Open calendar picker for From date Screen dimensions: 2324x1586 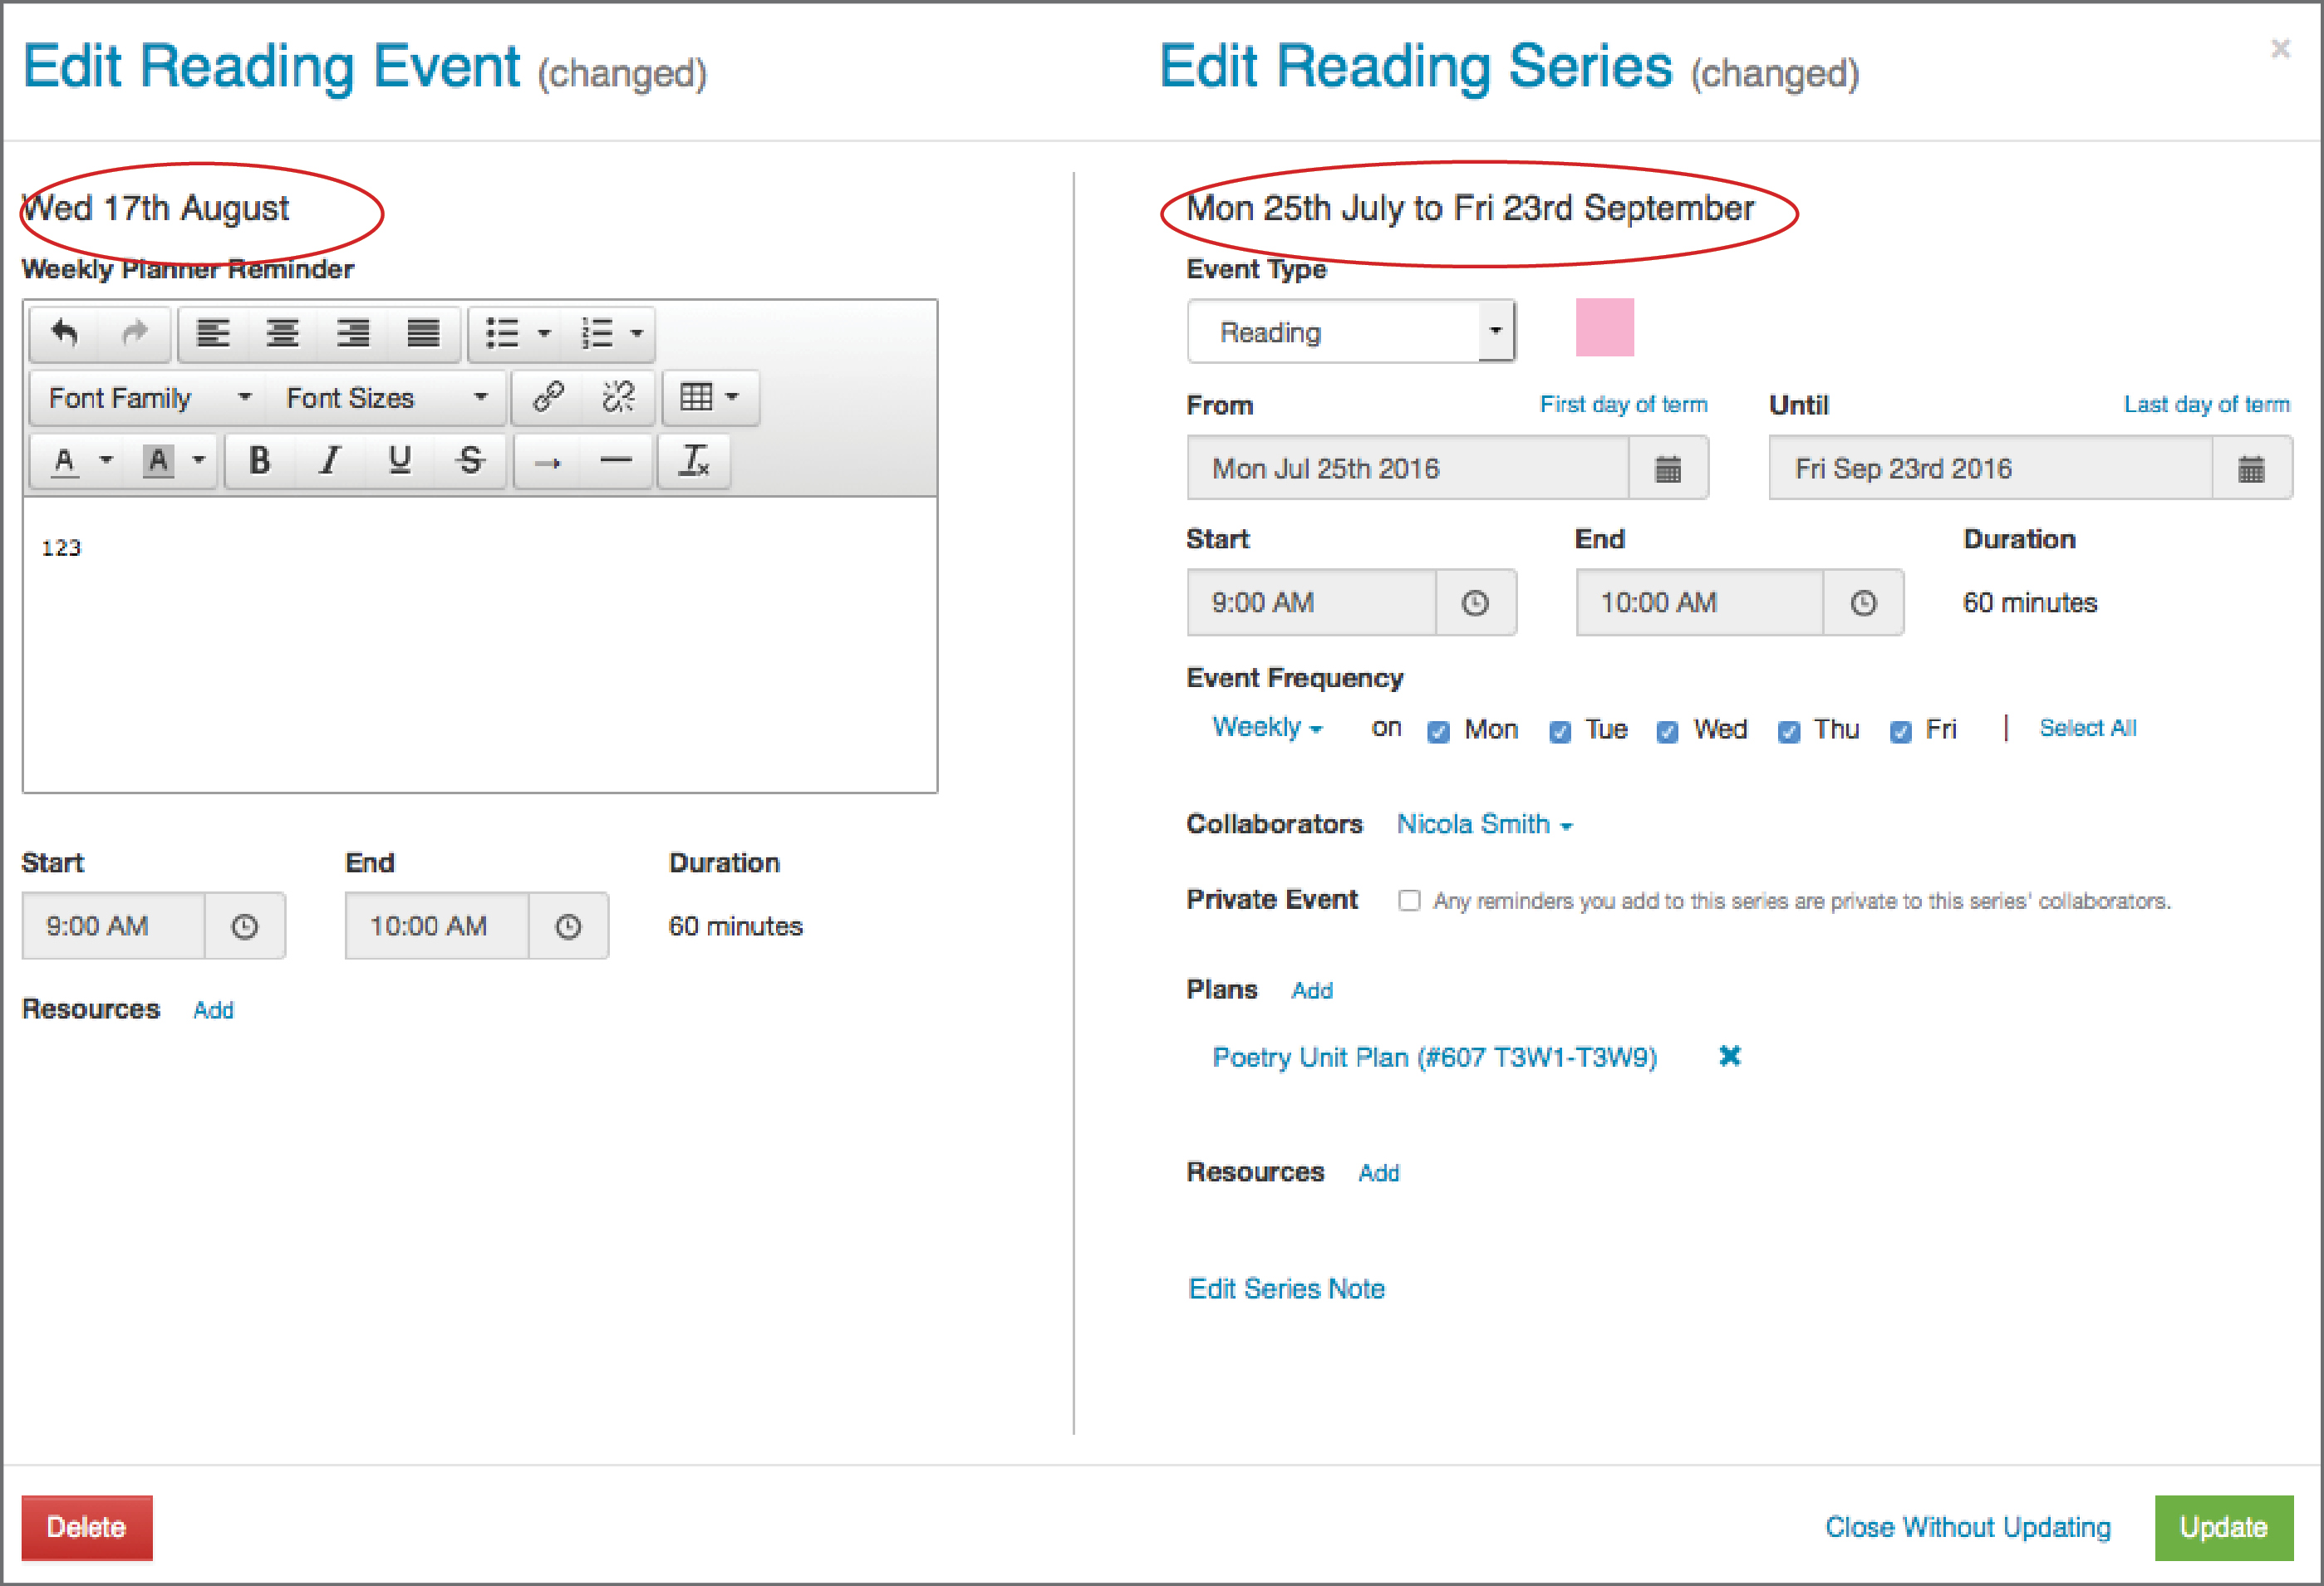tap(1667, 468)
